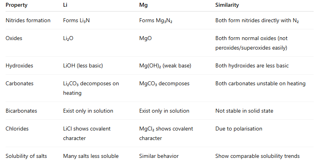Click the MgCO₃ decomposes cell
The width and height of the screenshot is (320, 167).
point(164,84)
